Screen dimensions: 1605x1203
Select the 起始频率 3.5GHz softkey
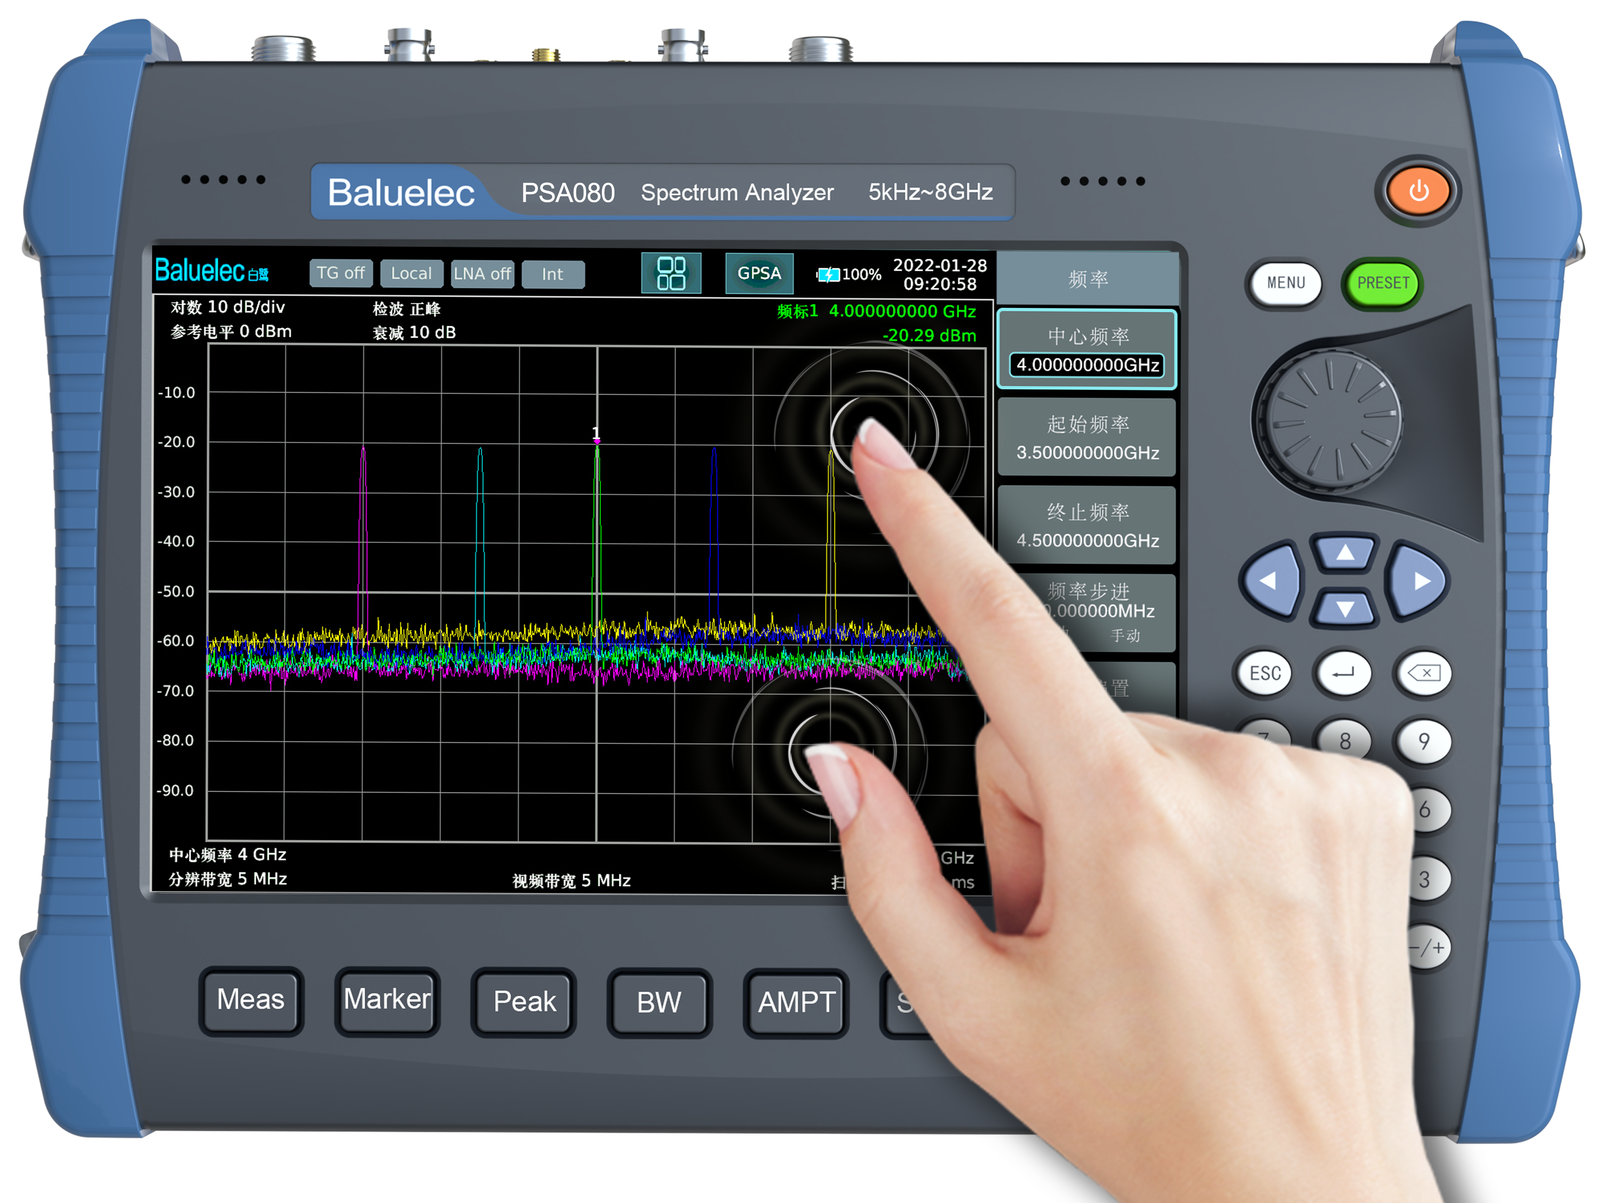tap(1087, 438)
